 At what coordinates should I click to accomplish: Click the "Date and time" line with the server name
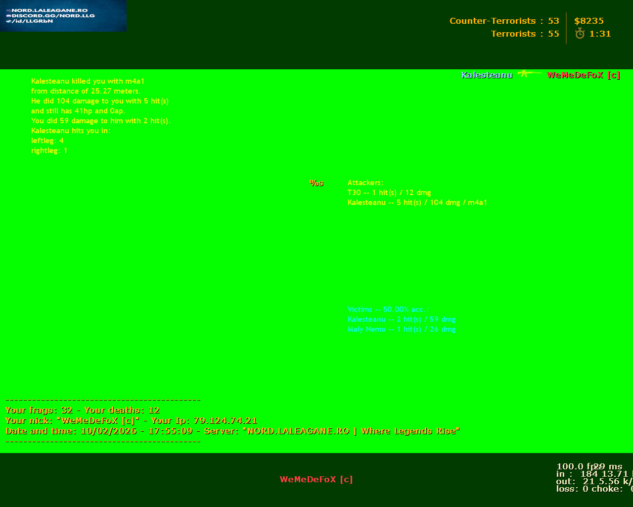(x=232, y=431)
